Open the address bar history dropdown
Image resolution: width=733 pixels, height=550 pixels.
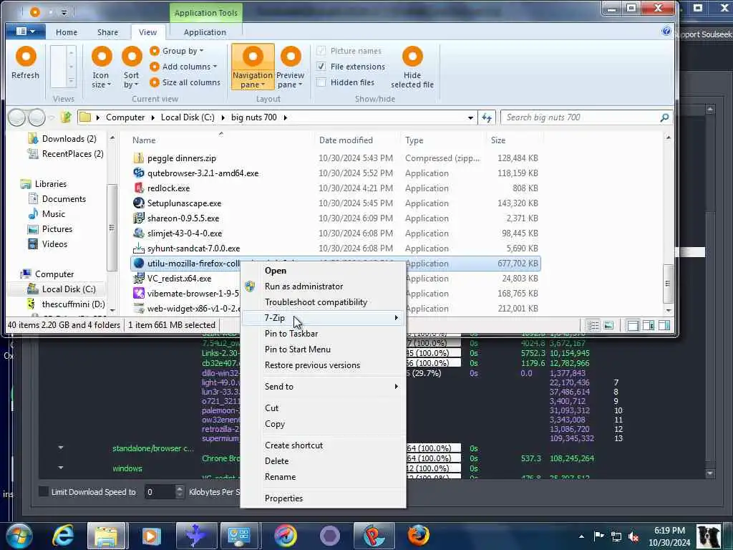point(471,117)
